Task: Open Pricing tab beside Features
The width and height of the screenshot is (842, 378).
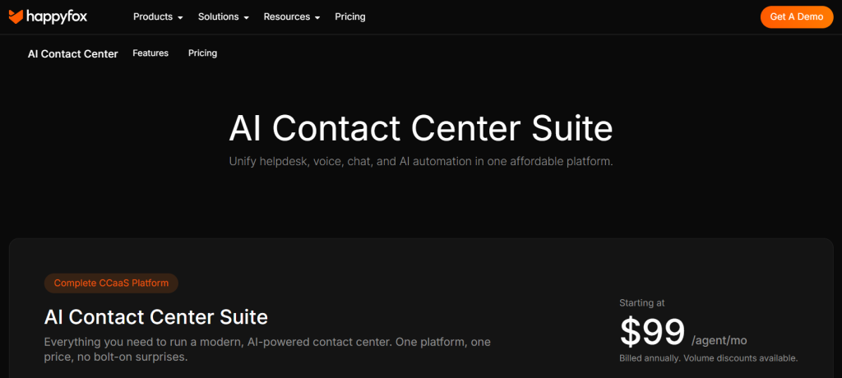Action: pos(202,53)
